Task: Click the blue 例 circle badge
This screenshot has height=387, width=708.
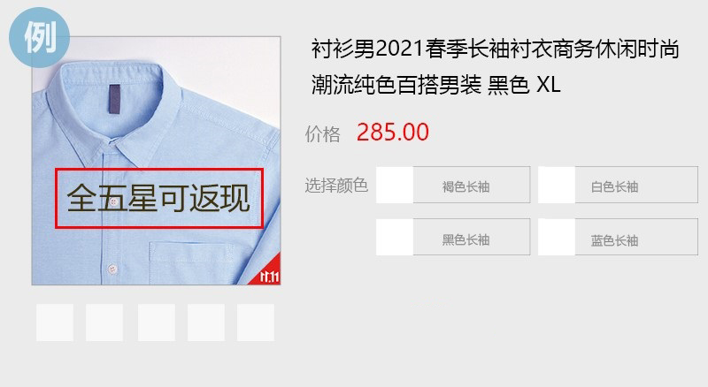Action: [39, 37]
